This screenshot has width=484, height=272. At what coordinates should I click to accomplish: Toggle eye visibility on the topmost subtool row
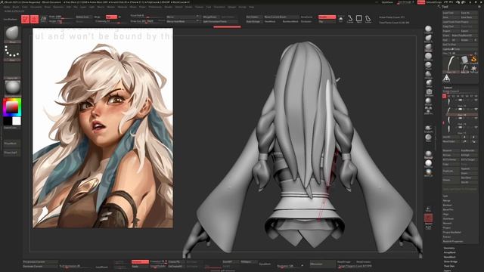coord(476,100)
